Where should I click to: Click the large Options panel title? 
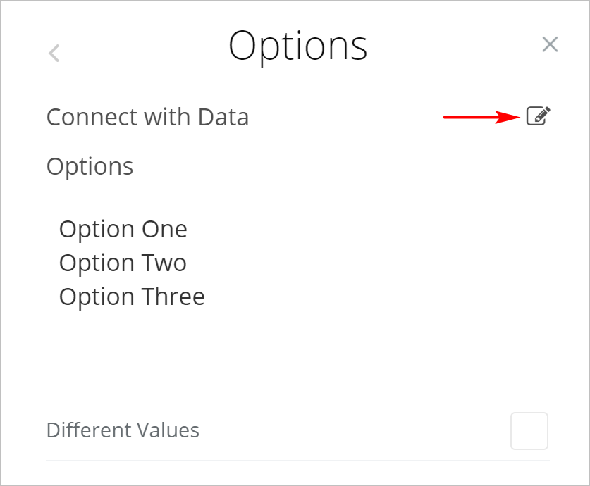[x=297, y=46]
